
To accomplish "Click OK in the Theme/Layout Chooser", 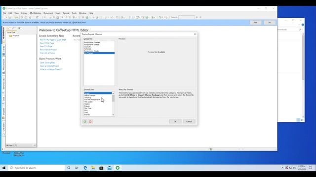I will [175, 121].
